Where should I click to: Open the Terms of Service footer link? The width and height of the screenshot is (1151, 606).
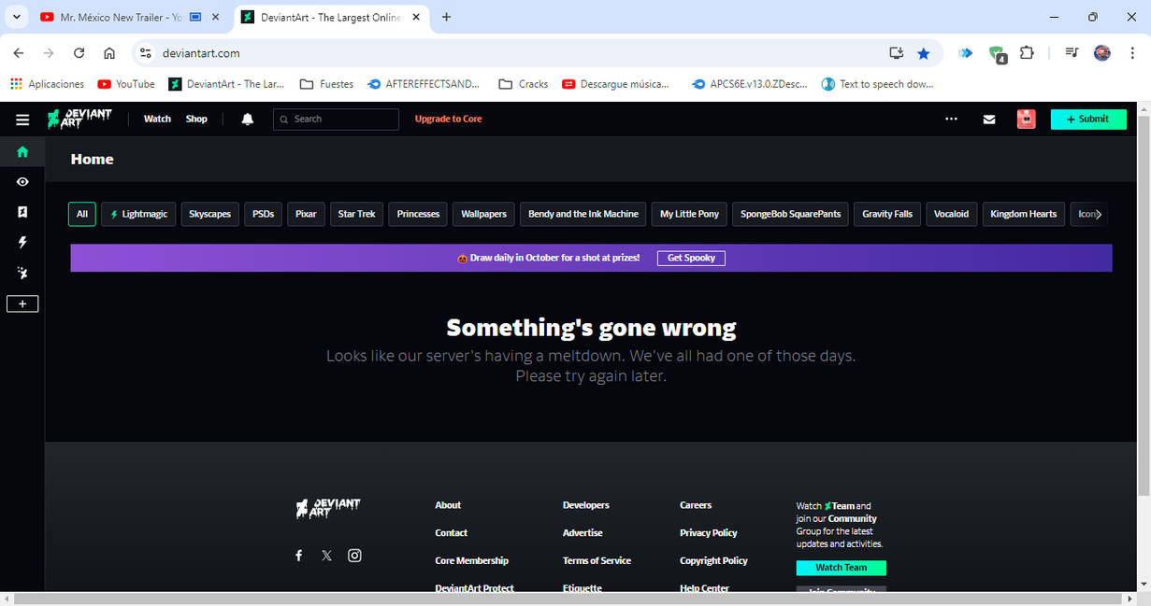click(x=597, y=561)
